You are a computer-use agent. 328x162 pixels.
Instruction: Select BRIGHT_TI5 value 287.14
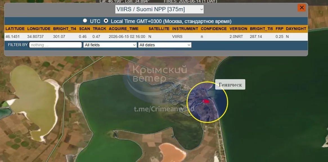[256, 37]
